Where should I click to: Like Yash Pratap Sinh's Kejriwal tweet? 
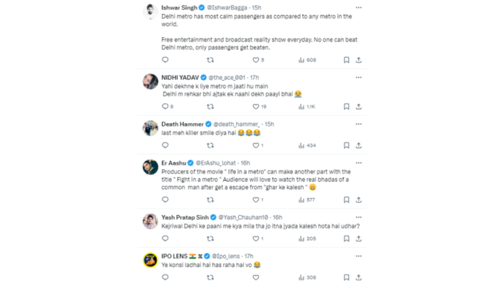tap(256, 239)
